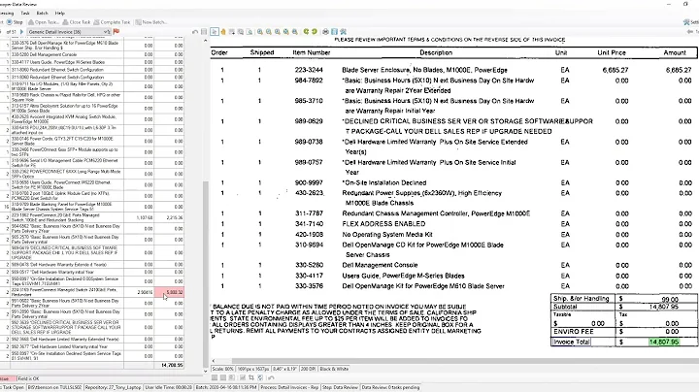
Task: Click the Description column header
Action: coord(436,52)
